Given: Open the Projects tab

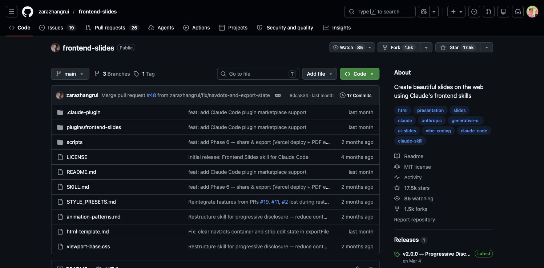Looking at the screenshot, I should pyautogui.click(x=233, y=28).
